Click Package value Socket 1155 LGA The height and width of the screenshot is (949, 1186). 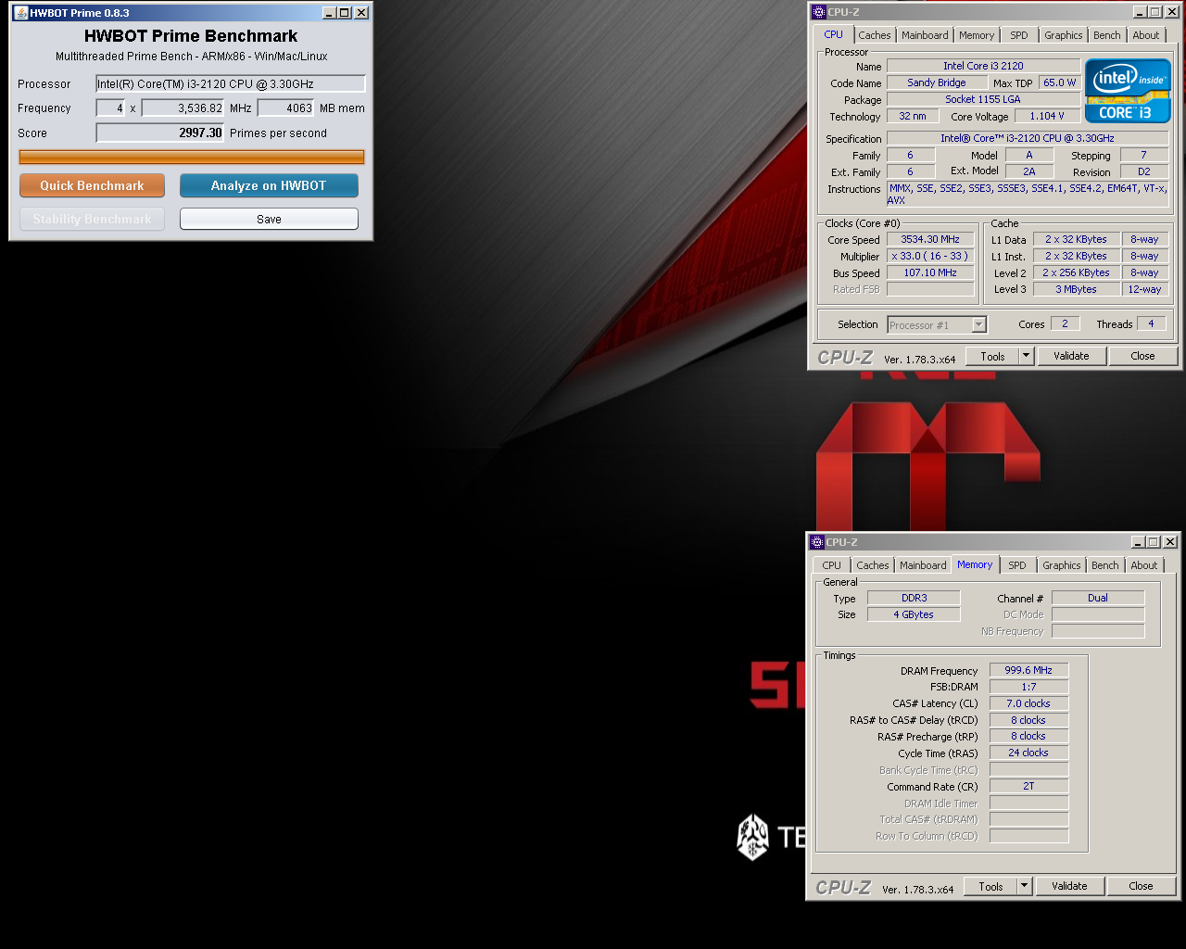[983, 99]
